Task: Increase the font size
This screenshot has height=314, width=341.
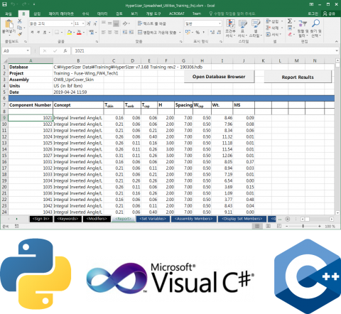Action: (89, 23)
